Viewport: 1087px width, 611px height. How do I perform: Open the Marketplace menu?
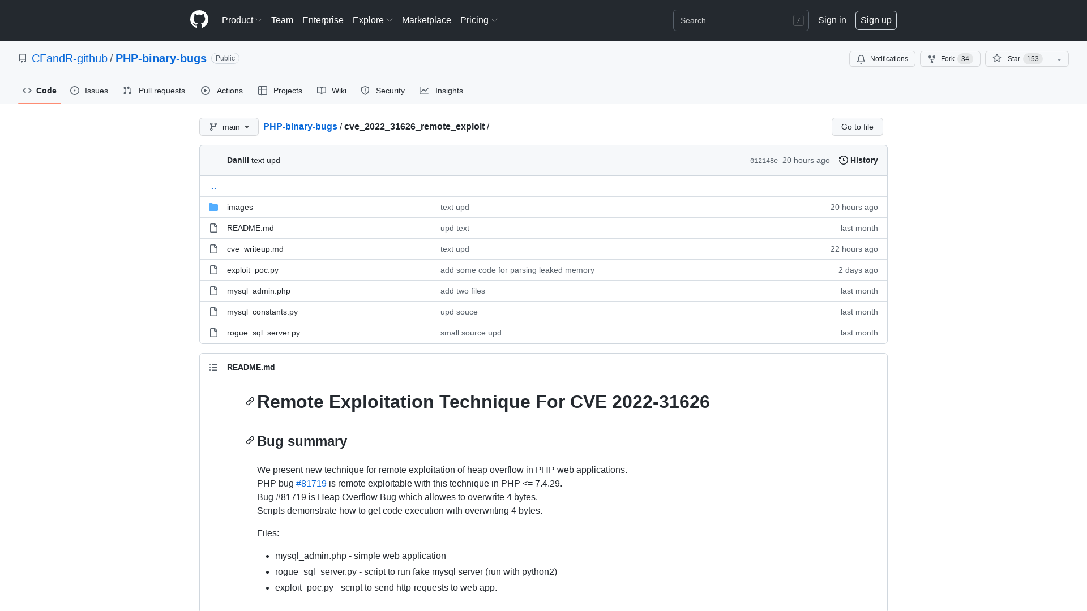(426, 20)
